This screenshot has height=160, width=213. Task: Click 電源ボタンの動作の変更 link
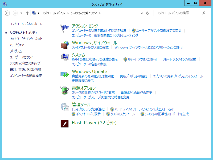click(x=136, y=93)
